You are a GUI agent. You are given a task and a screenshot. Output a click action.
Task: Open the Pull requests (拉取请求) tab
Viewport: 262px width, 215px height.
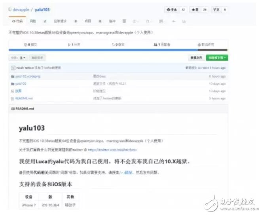[x=60, y=21]
